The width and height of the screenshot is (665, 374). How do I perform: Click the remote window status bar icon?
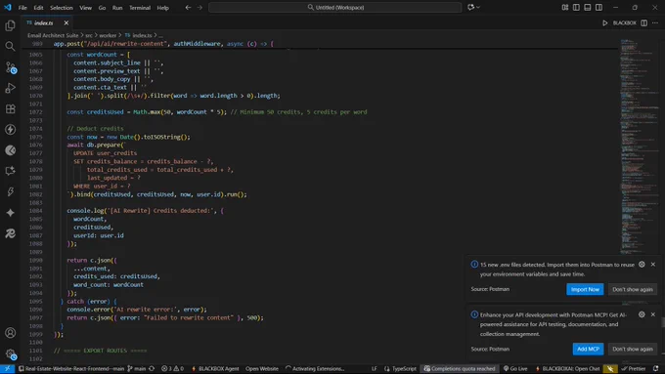tap(7, 368)
